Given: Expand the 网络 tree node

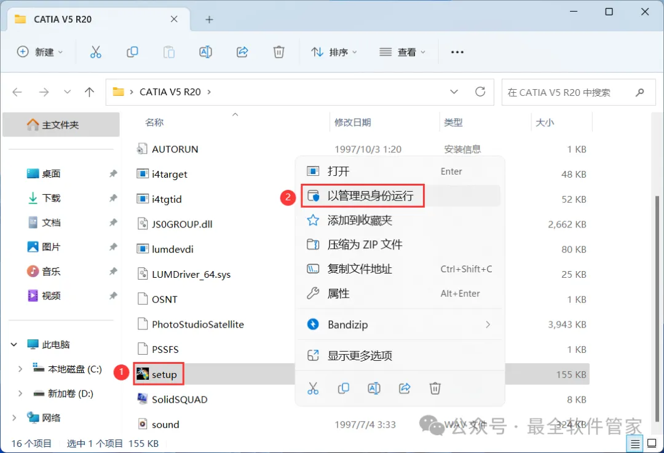Looking at the screenshot, I should [x=14, y=418].
